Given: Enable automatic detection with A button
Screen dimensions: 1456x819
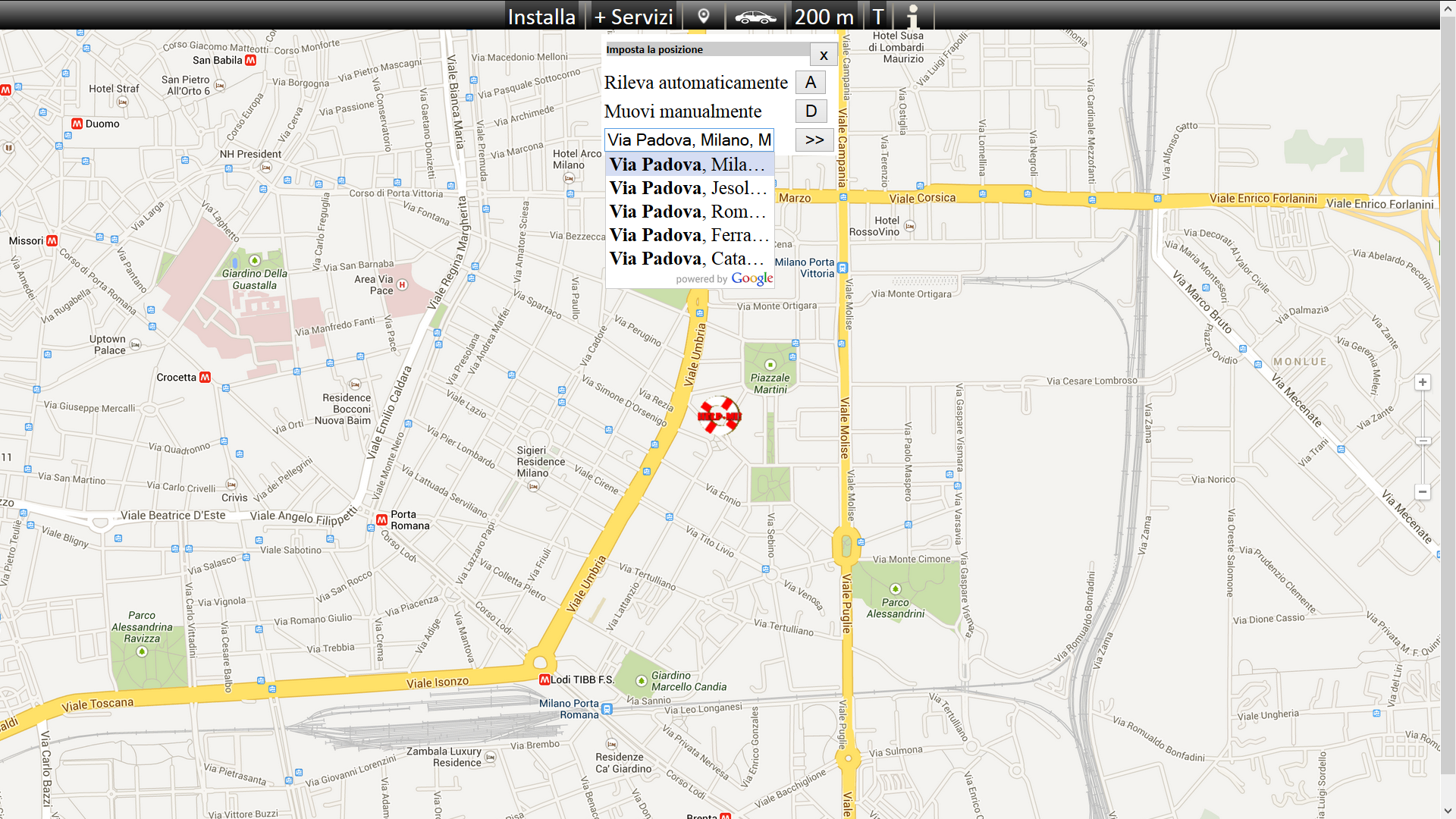Looking at the screenshot, I should click(x=811, y=83).
